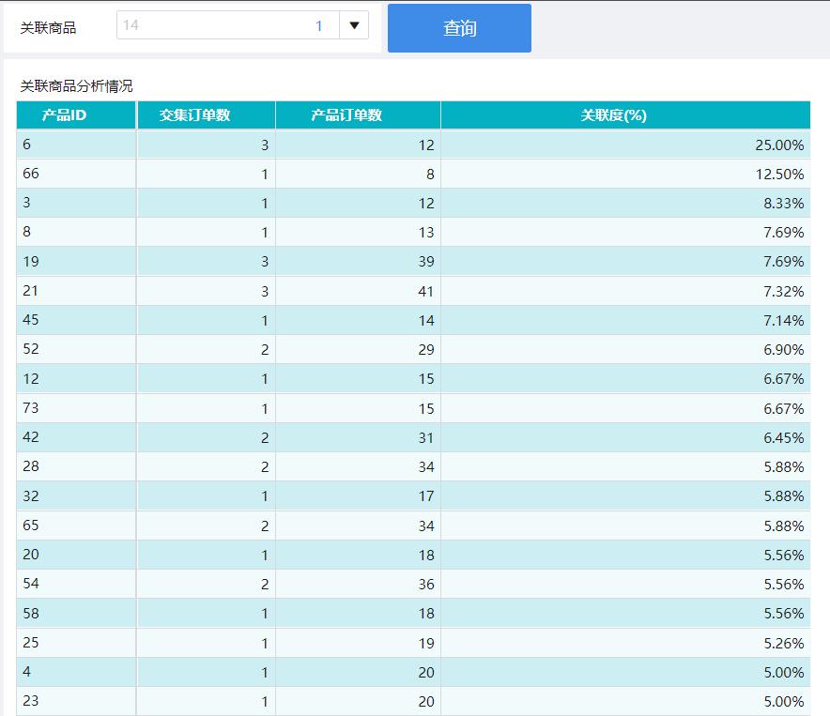Image resolution: width=830 pixels, height=716 pixels.
Task: Click the 查询 button
Action: point(459,28)
